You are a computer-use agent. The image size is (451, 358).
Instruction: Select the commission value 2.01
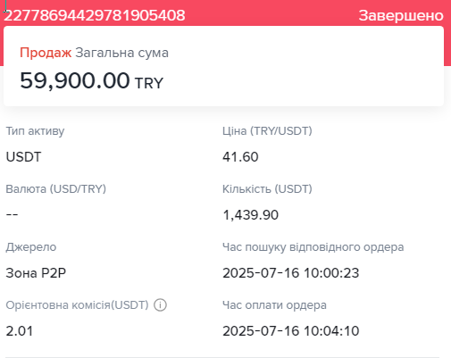coord(20,331)
